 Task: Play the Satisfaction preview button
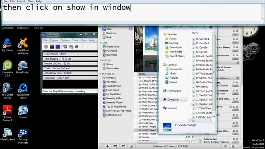(200, 141)
